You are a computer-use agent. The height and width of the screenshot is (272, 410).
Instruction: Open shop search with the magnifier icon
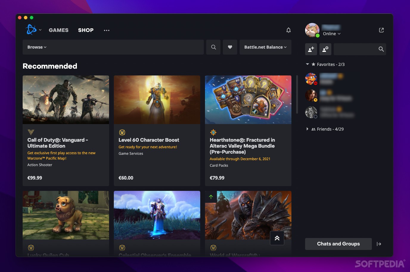[213, 47]
